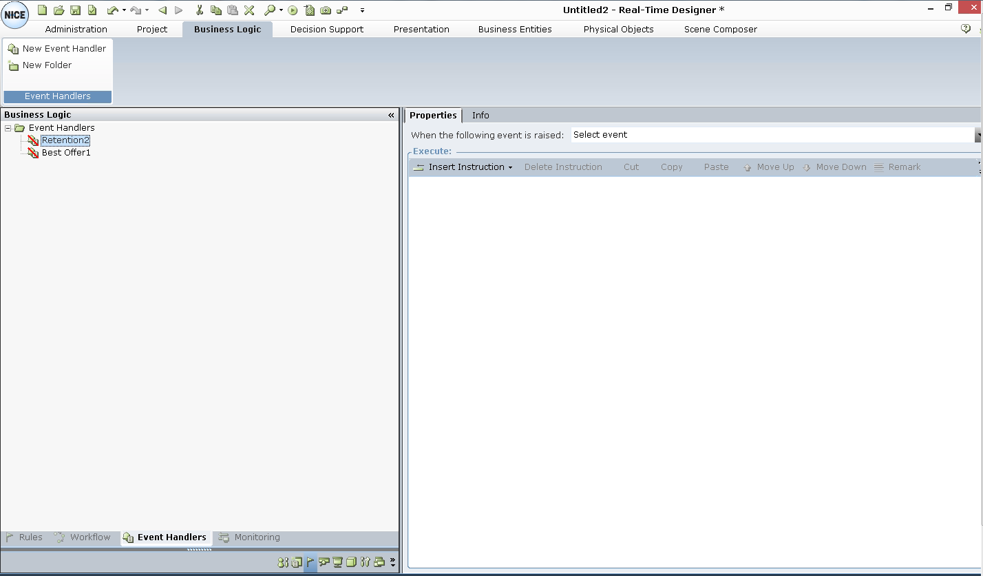
Task: Click the Open folder icon in the toolbar
Action: coord(59,10)
